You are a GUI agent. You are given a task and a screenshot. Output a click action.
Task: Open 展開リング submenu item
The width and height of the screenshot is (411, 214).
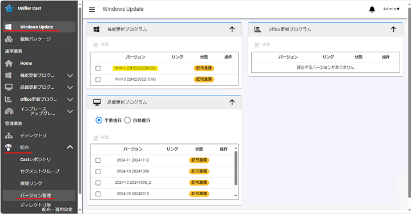[31, 183]
